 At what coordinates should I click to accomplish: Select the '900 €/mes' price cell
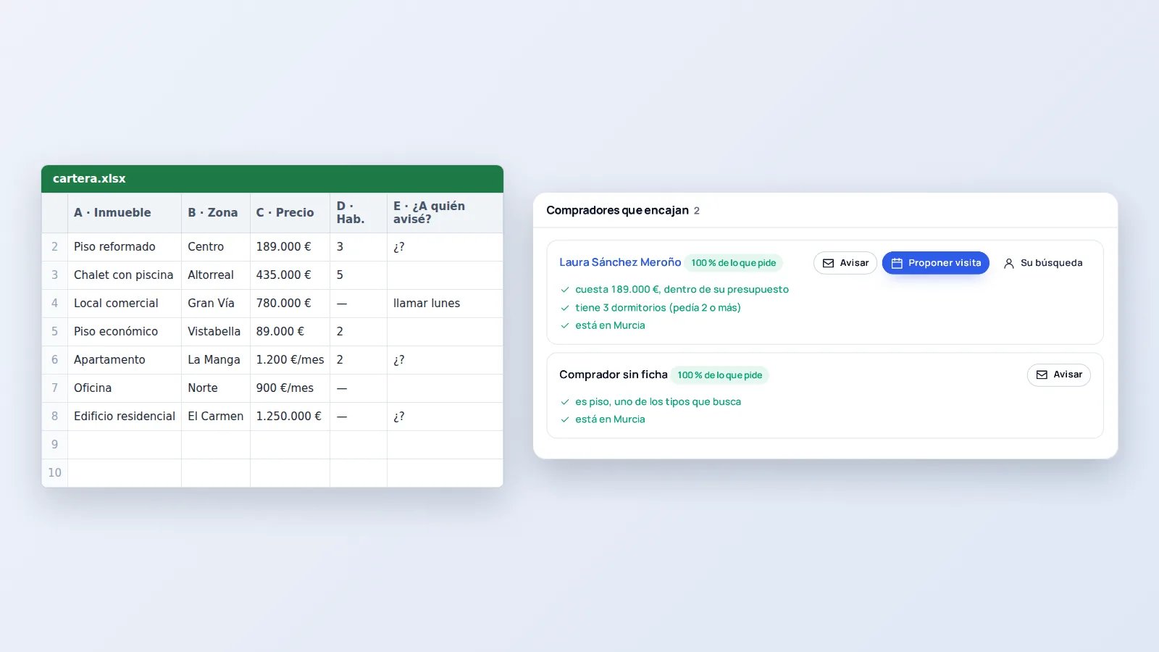pos(290,388)
